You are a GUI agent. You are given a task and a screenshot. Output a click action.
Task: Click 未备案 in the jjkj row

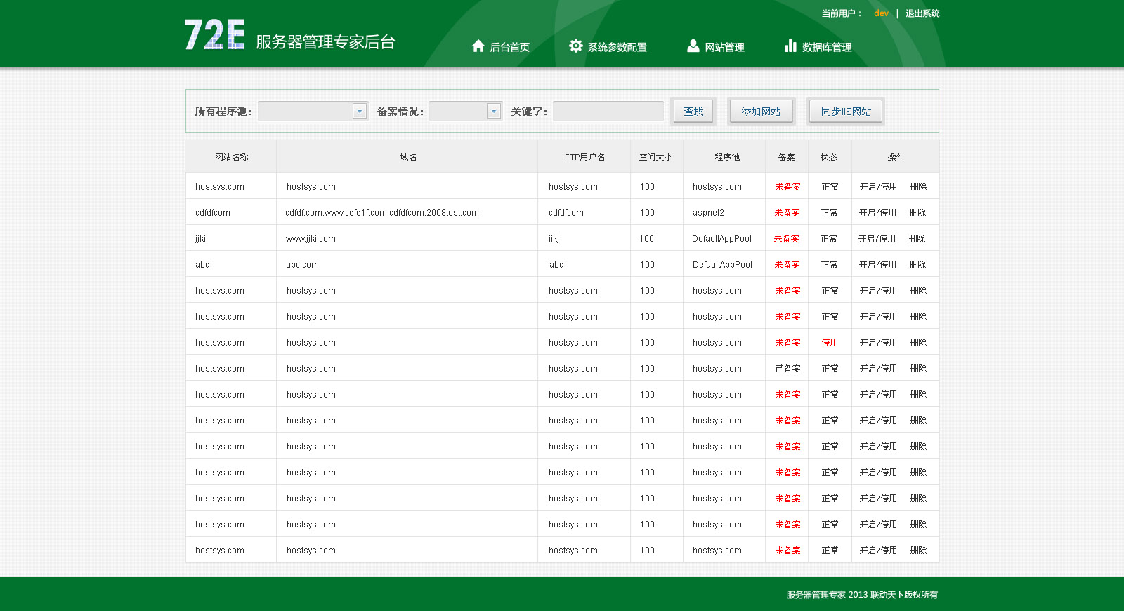(786, 239)
